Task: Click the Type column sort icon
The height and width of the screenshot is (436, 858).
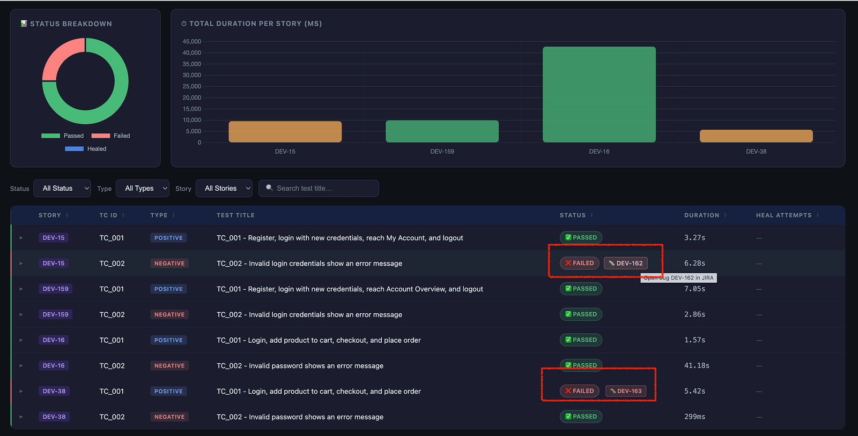Action: point(174,215)
